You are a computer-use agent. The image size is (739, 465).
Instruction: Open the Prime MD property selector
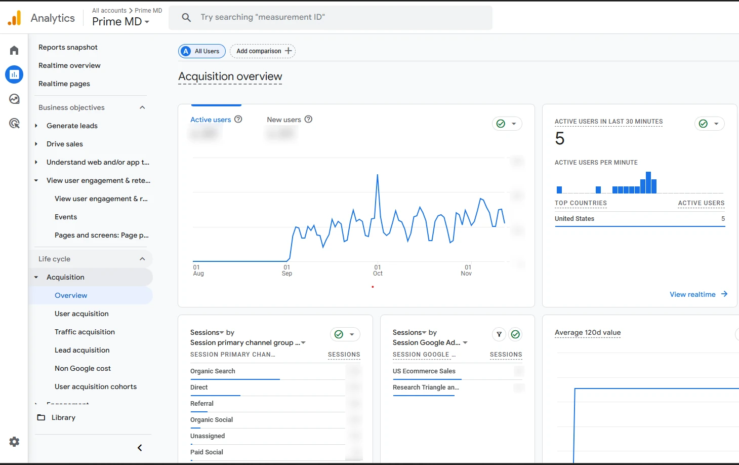pos(120,22)
